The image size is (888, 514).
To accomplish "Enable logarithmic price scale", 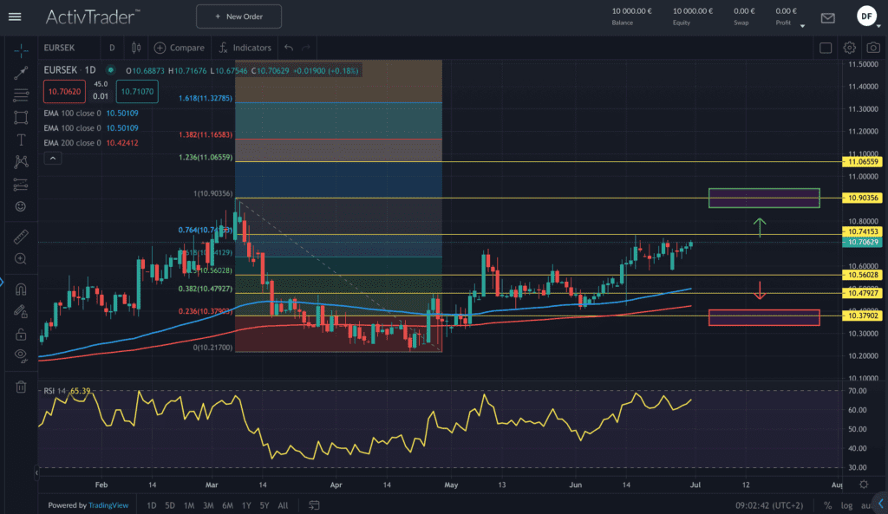I will coord(846,504).
